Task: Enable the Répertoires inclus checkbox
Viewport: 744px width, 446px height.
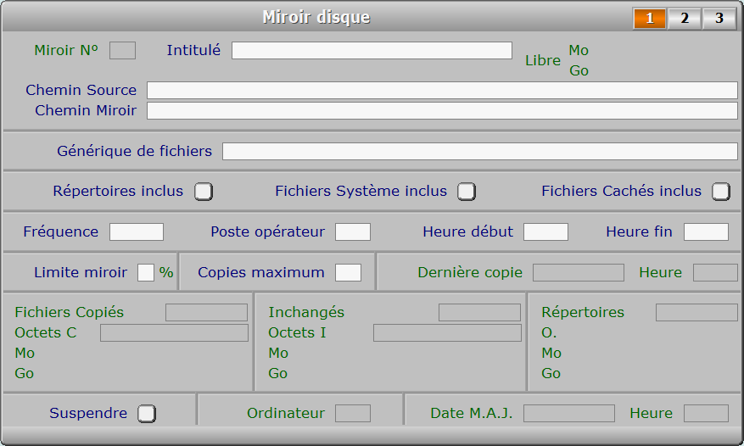Action: coord(204,192)
